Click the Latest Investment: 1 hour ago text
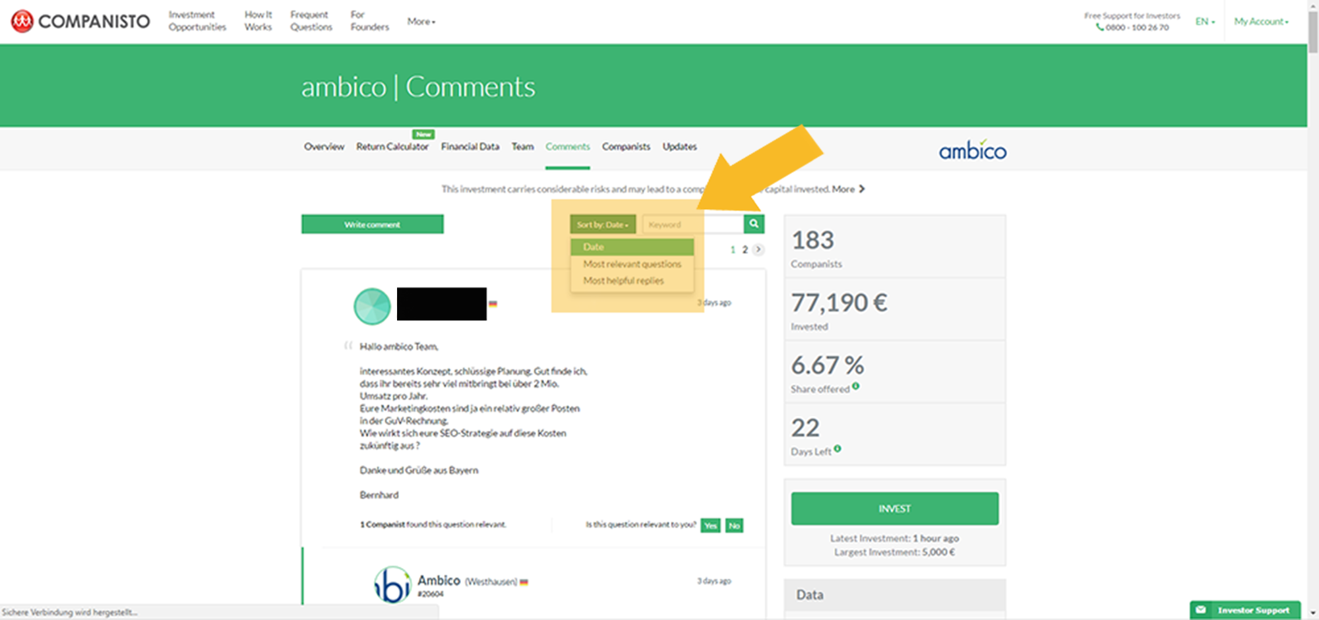Screen dimensions: 1319x620 pyautogui.click(x=894, y=538)
